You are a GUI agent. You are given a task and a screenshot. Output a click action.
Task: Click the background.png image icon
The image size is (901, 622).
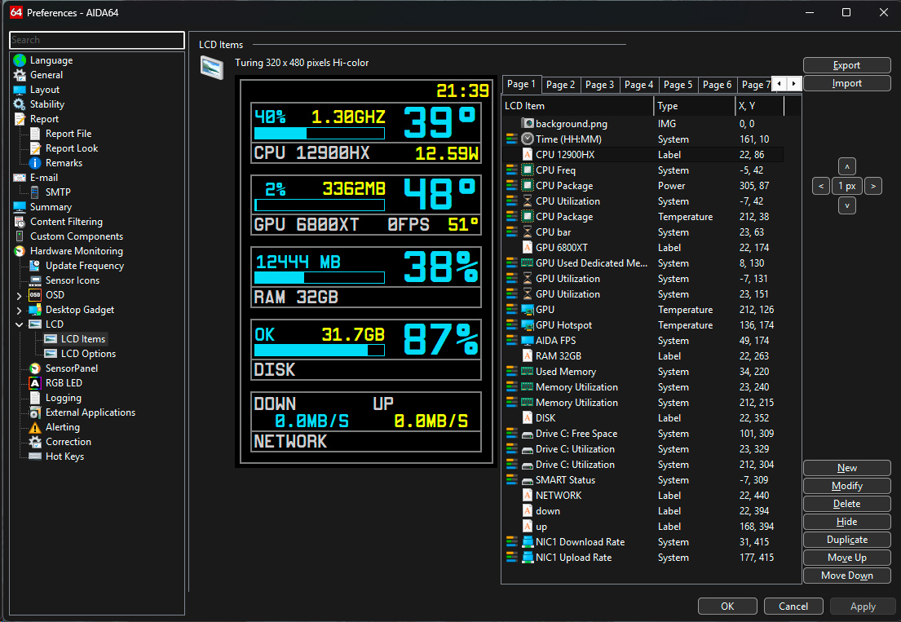pyautogui.click(x=528, y=123)
